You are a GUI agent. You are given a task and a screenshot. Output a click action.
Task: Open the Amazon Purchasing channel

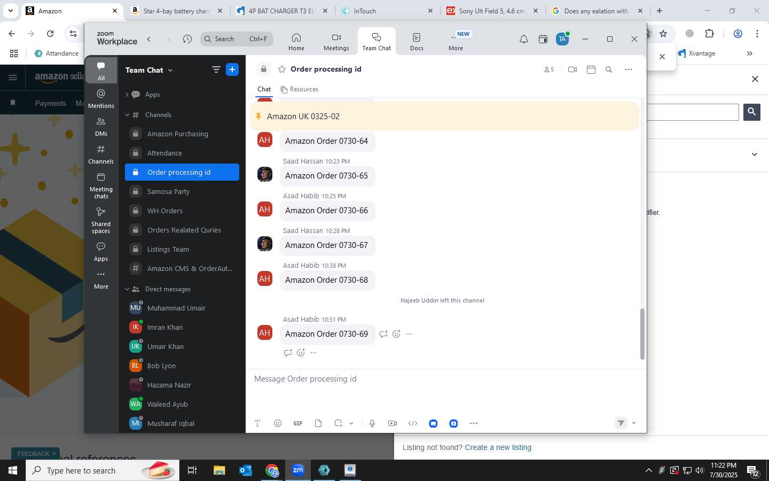pyautogui.click(x=182, y=134)
